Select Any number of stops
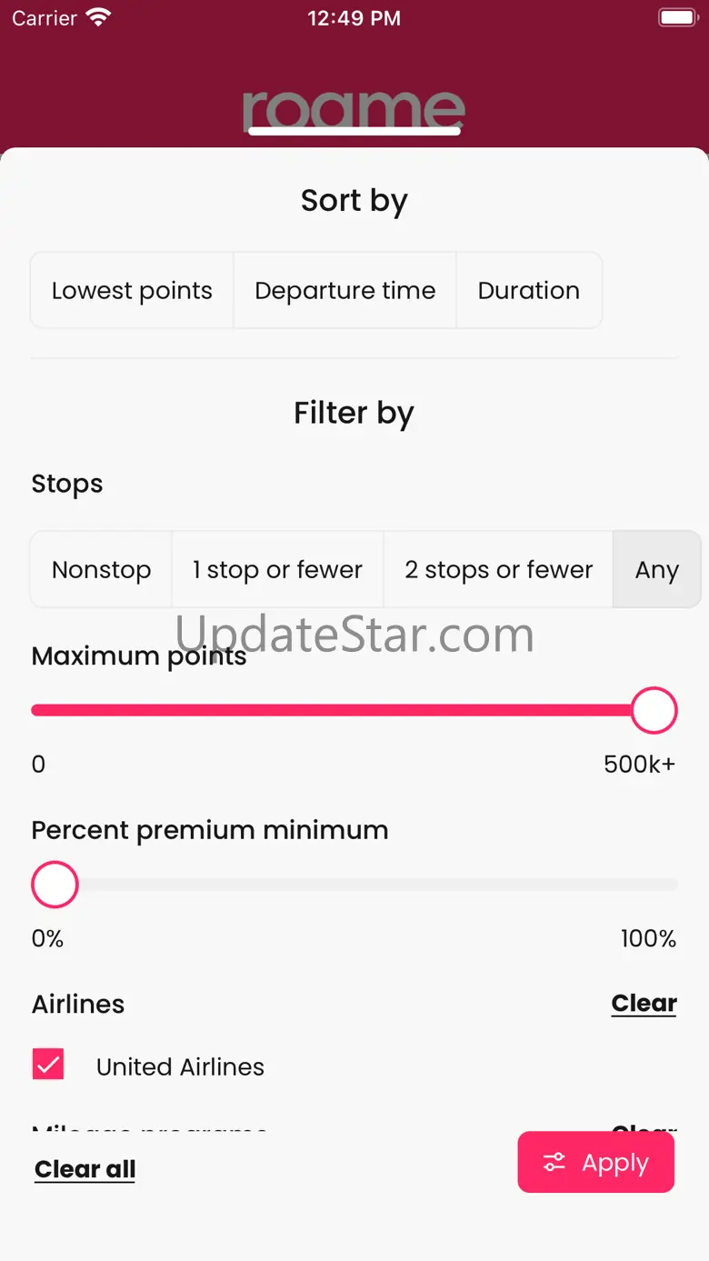The height and width of the screenshot is (1261, 709). click(656, 570)
